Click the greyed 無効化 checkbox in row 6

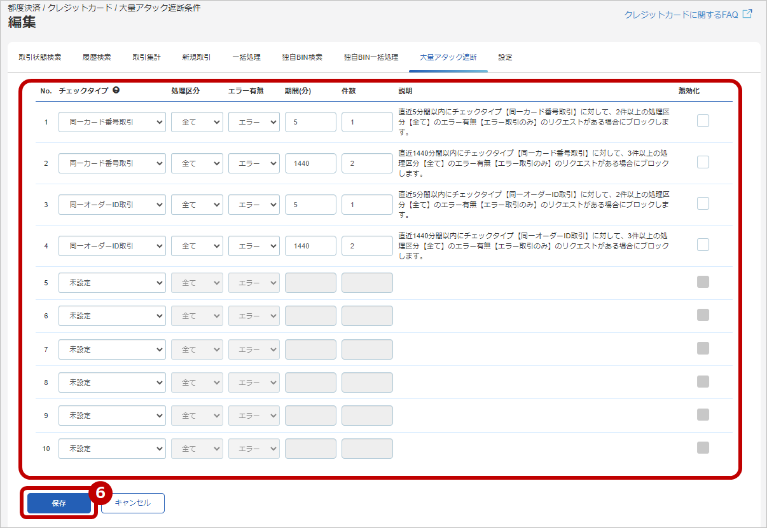pyautogui.click(x=703, y=315)
